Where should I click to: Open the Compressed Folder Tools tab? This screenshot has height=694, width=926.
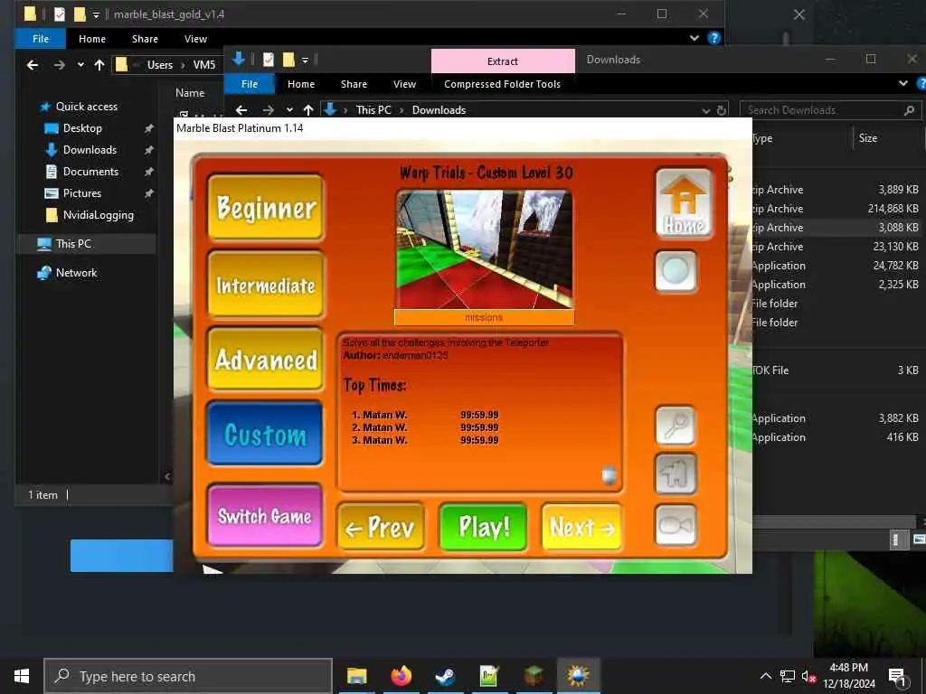502,84
